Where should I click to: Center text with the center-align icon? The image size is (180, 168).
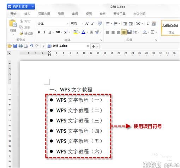point(113,32)
